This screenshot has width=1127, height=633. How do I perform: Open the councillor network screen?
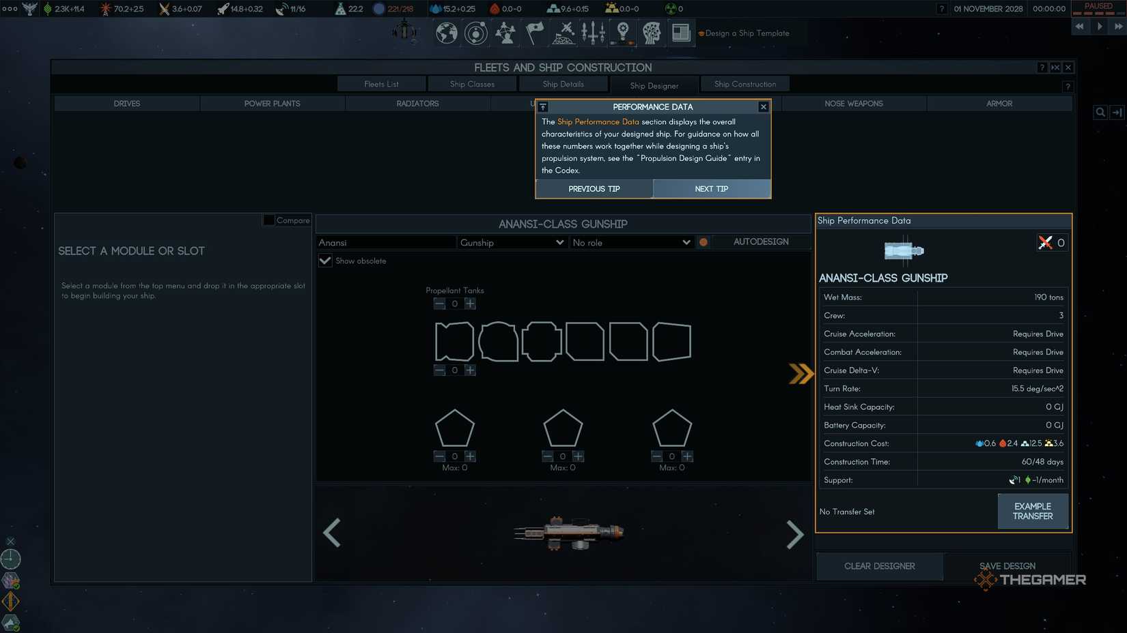click(505, 33)
